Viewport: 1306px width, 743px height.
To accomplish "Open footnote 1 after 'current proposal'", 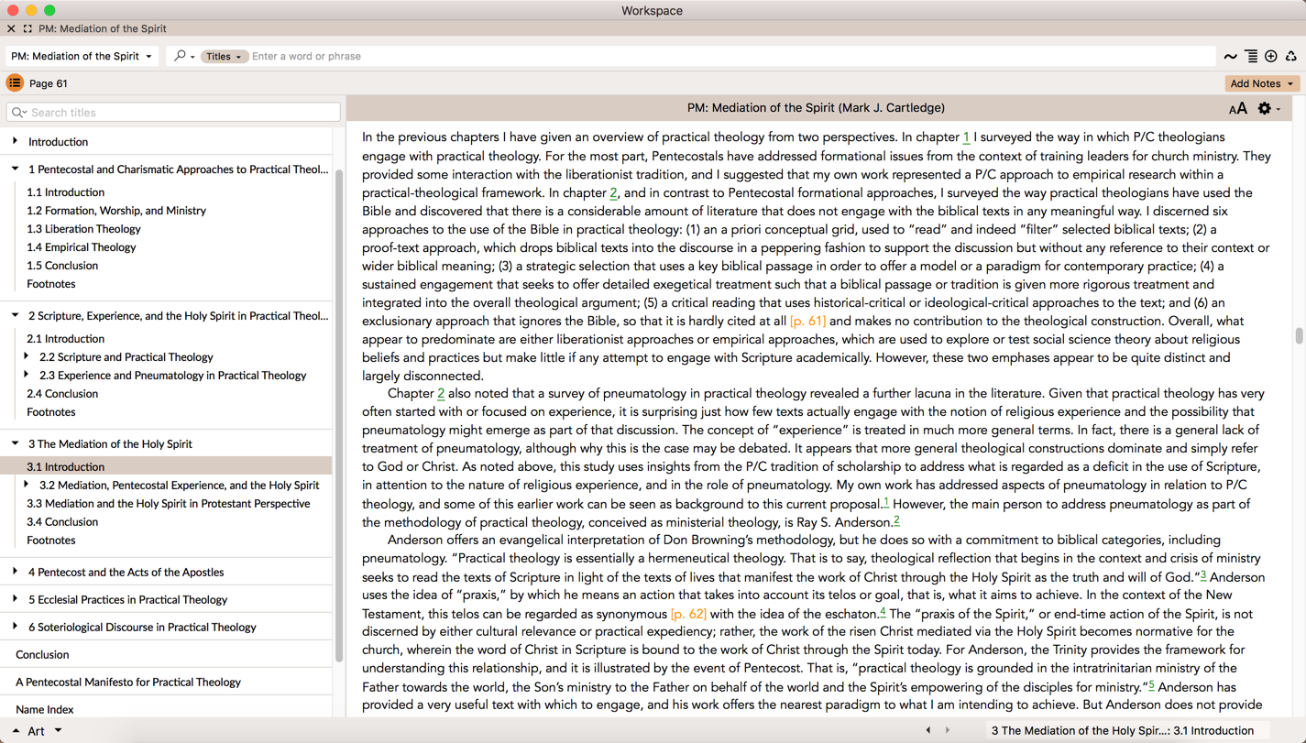I will coord(886,502).
